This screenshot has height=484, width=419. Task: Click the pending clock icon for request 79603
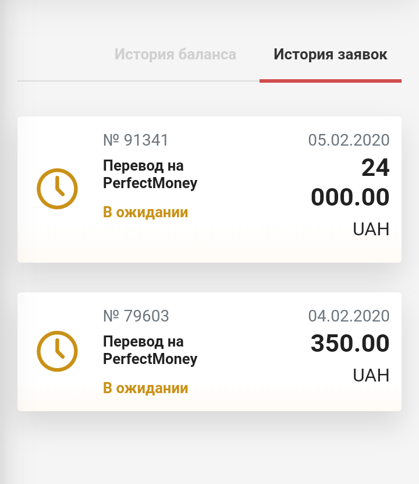[57, 351]
